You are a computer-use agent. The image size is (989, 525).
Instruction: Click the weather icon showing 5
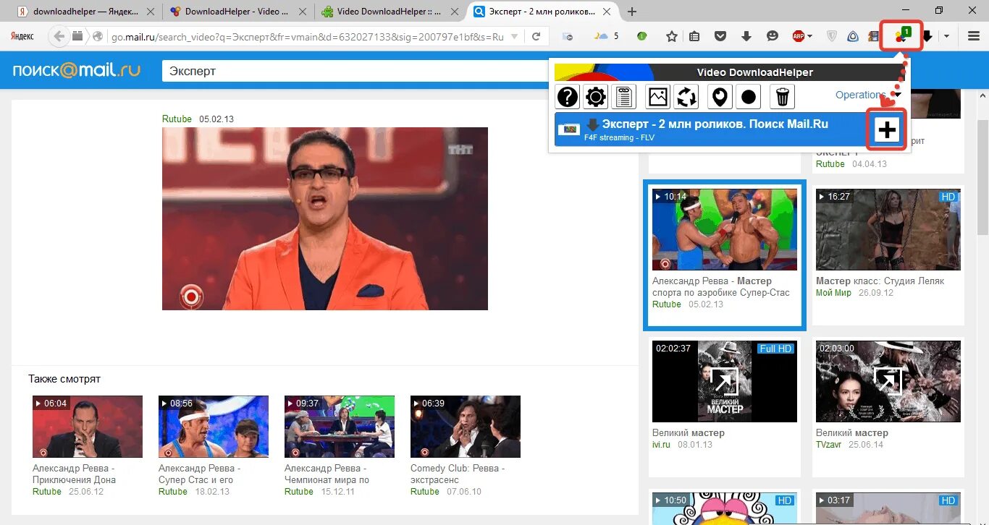(x=607, y=36)
